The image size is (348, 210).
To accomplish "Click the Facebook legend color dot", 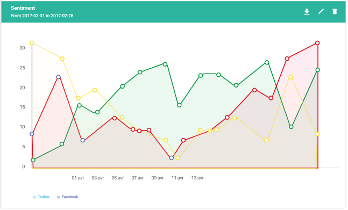I will (x=59, y=197).
